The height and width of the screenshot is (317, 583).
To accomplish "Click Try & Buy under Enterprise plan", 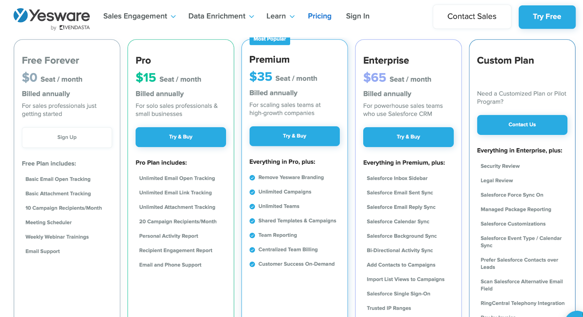I will (408, 137).
